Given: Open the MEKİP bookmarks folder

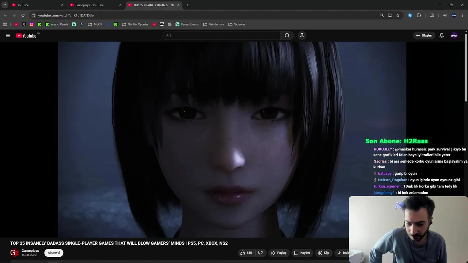Looking at the screenshot, I should click(95, 24).
